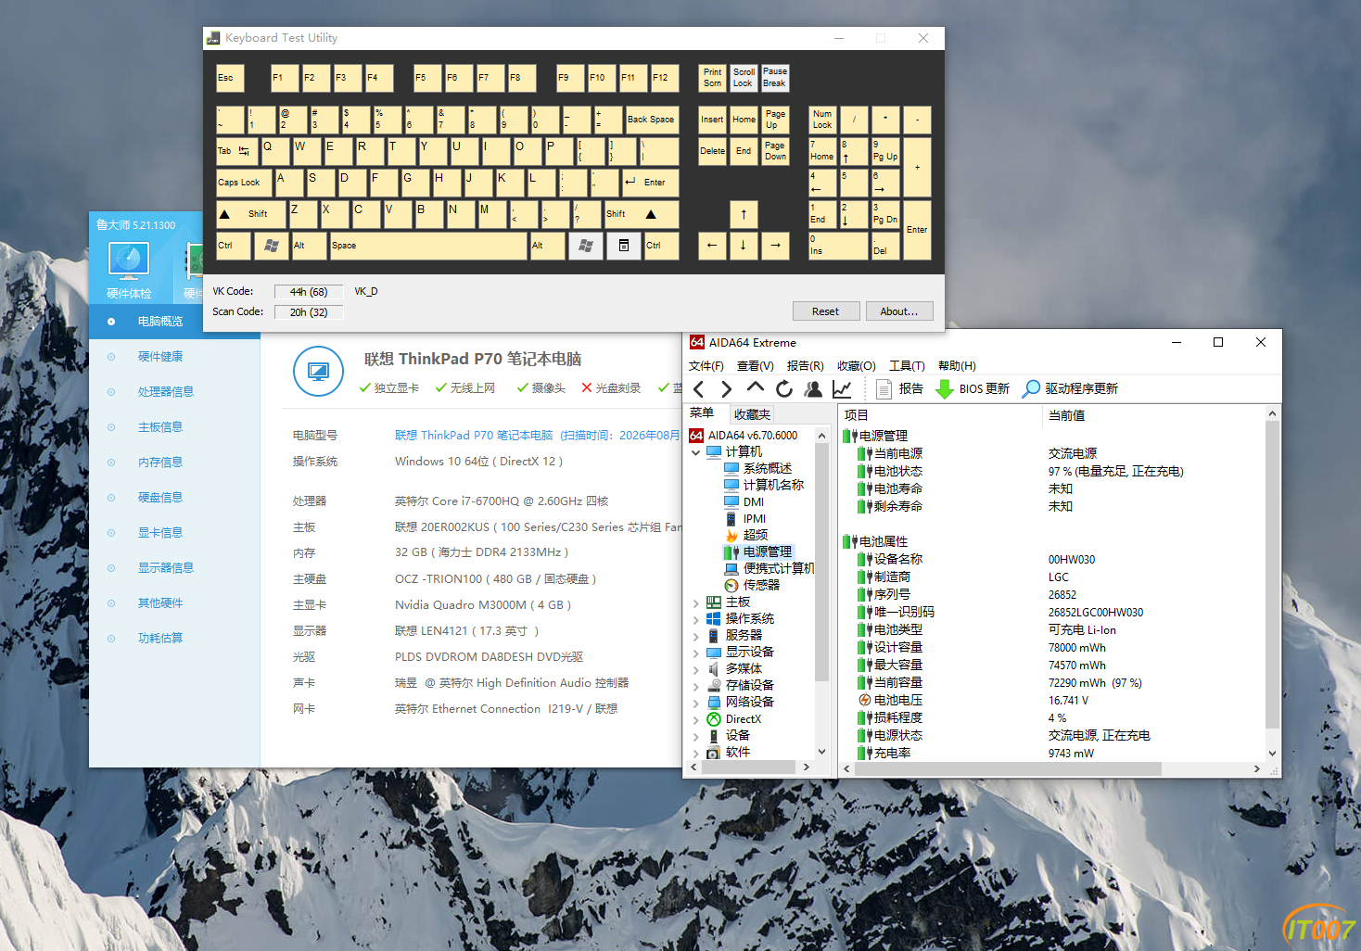Expand the 操作系统 node in AIDA64 tree
The height and width of the screenshot is (951, 1361).
pyautogui.click(x=696, y=620)
